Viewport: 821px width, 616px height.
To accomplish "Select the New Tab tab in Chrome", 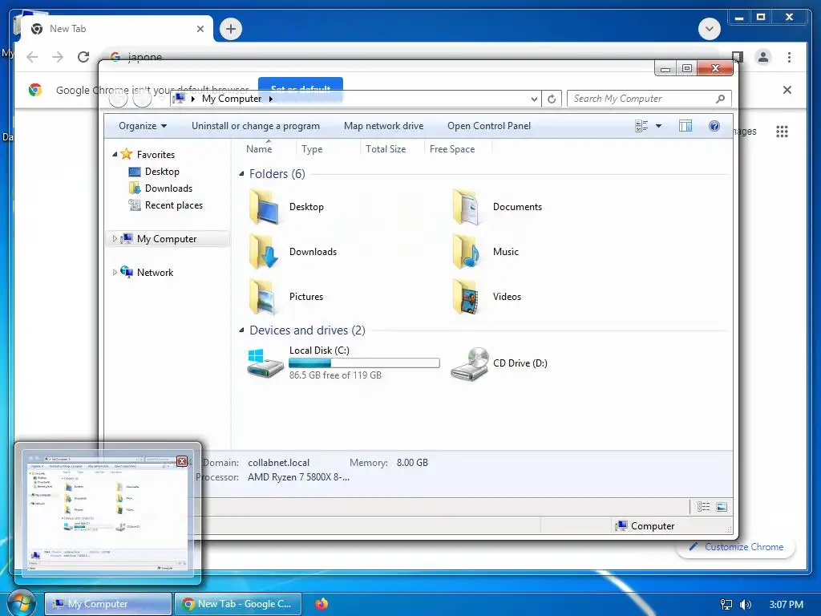I will (x=116, y=29).
